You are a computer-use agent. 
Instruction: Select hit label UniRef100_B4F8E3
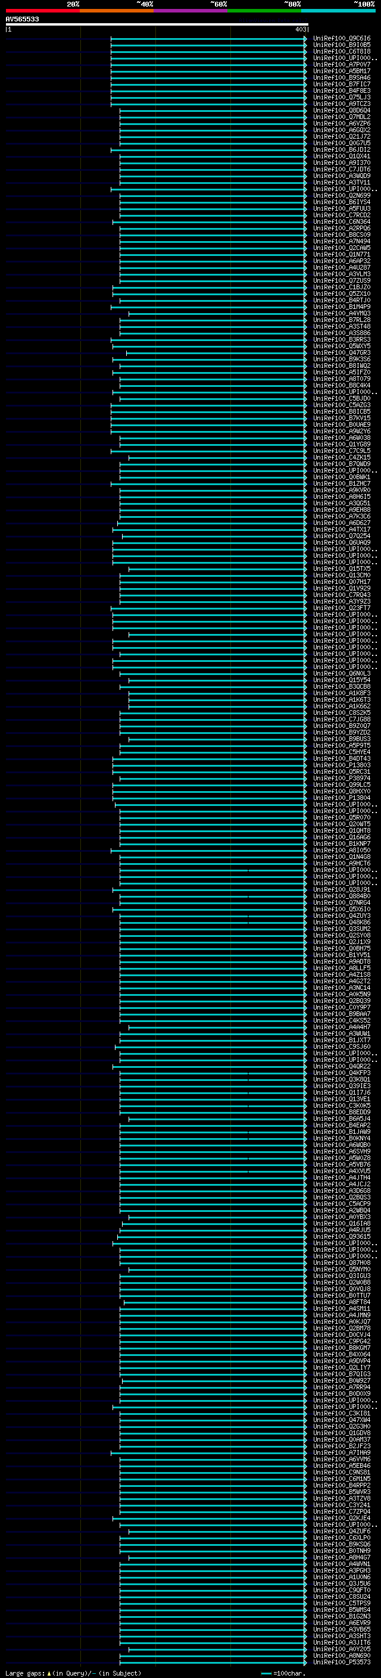[x=342, y=90]
